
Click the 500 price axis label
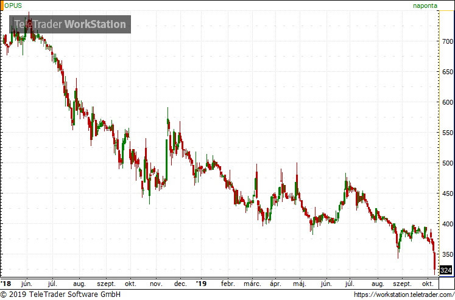coord(448,163)
